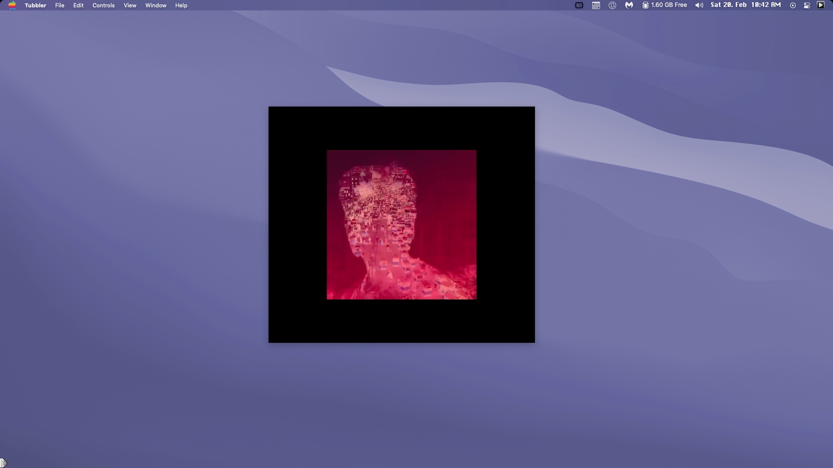Click the Now Playing circle play icon
The image size is (833, 468).
(793, 5)
